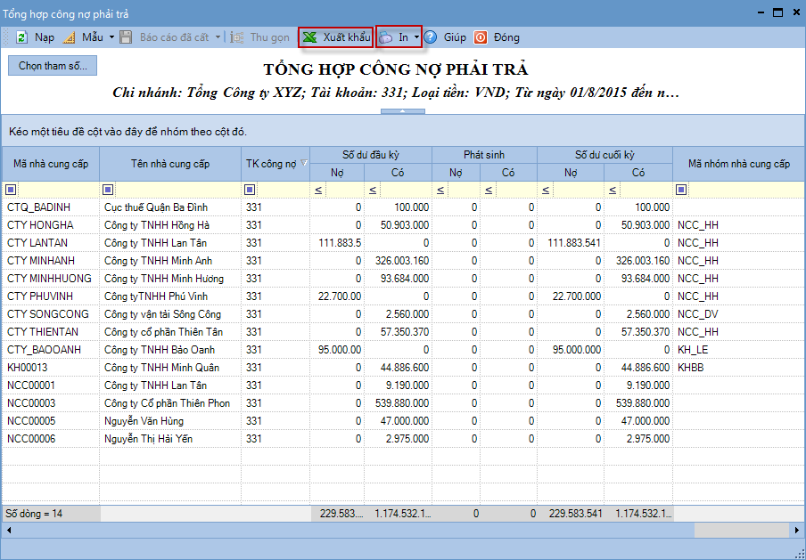Click Chọn tham số button

click(x=53, y=66)
